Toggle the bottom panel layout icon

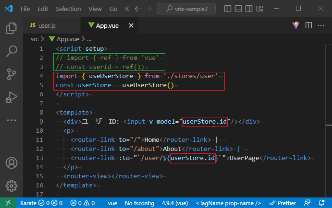(x=238, y=9)
